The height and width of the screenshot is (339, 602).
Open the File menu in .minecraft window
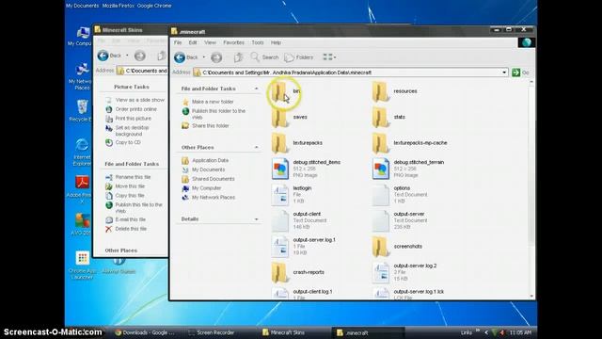(178, 42)
